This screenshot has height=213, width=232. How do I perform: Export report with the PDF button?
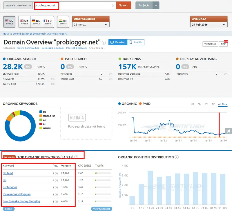click(223, 44)
